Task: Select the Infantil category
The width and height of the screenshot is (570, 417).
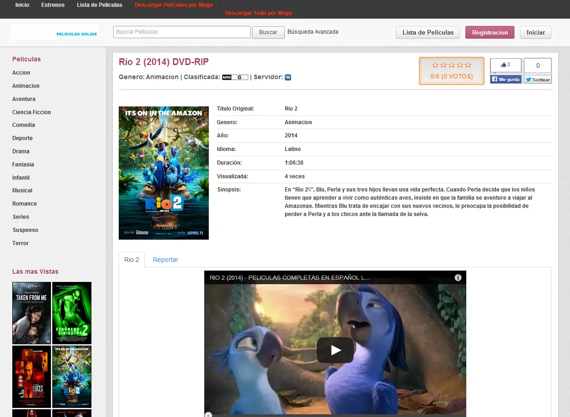Action: click(x=21, y=178)
